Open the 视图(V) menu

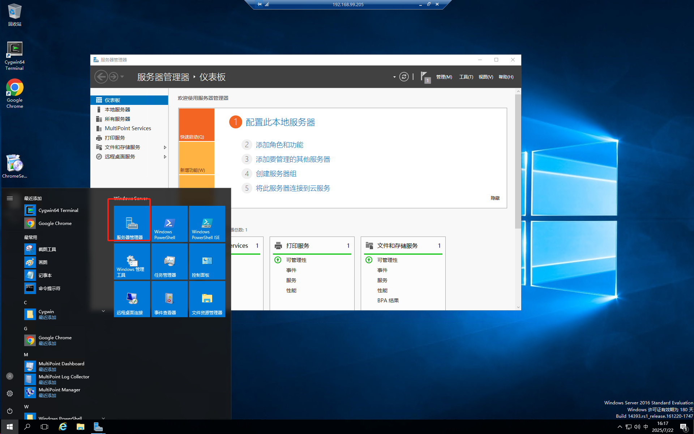(485, 77)
